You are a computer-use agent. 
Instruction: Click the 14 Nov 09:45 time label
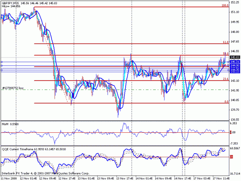click(x=163, y=179)
